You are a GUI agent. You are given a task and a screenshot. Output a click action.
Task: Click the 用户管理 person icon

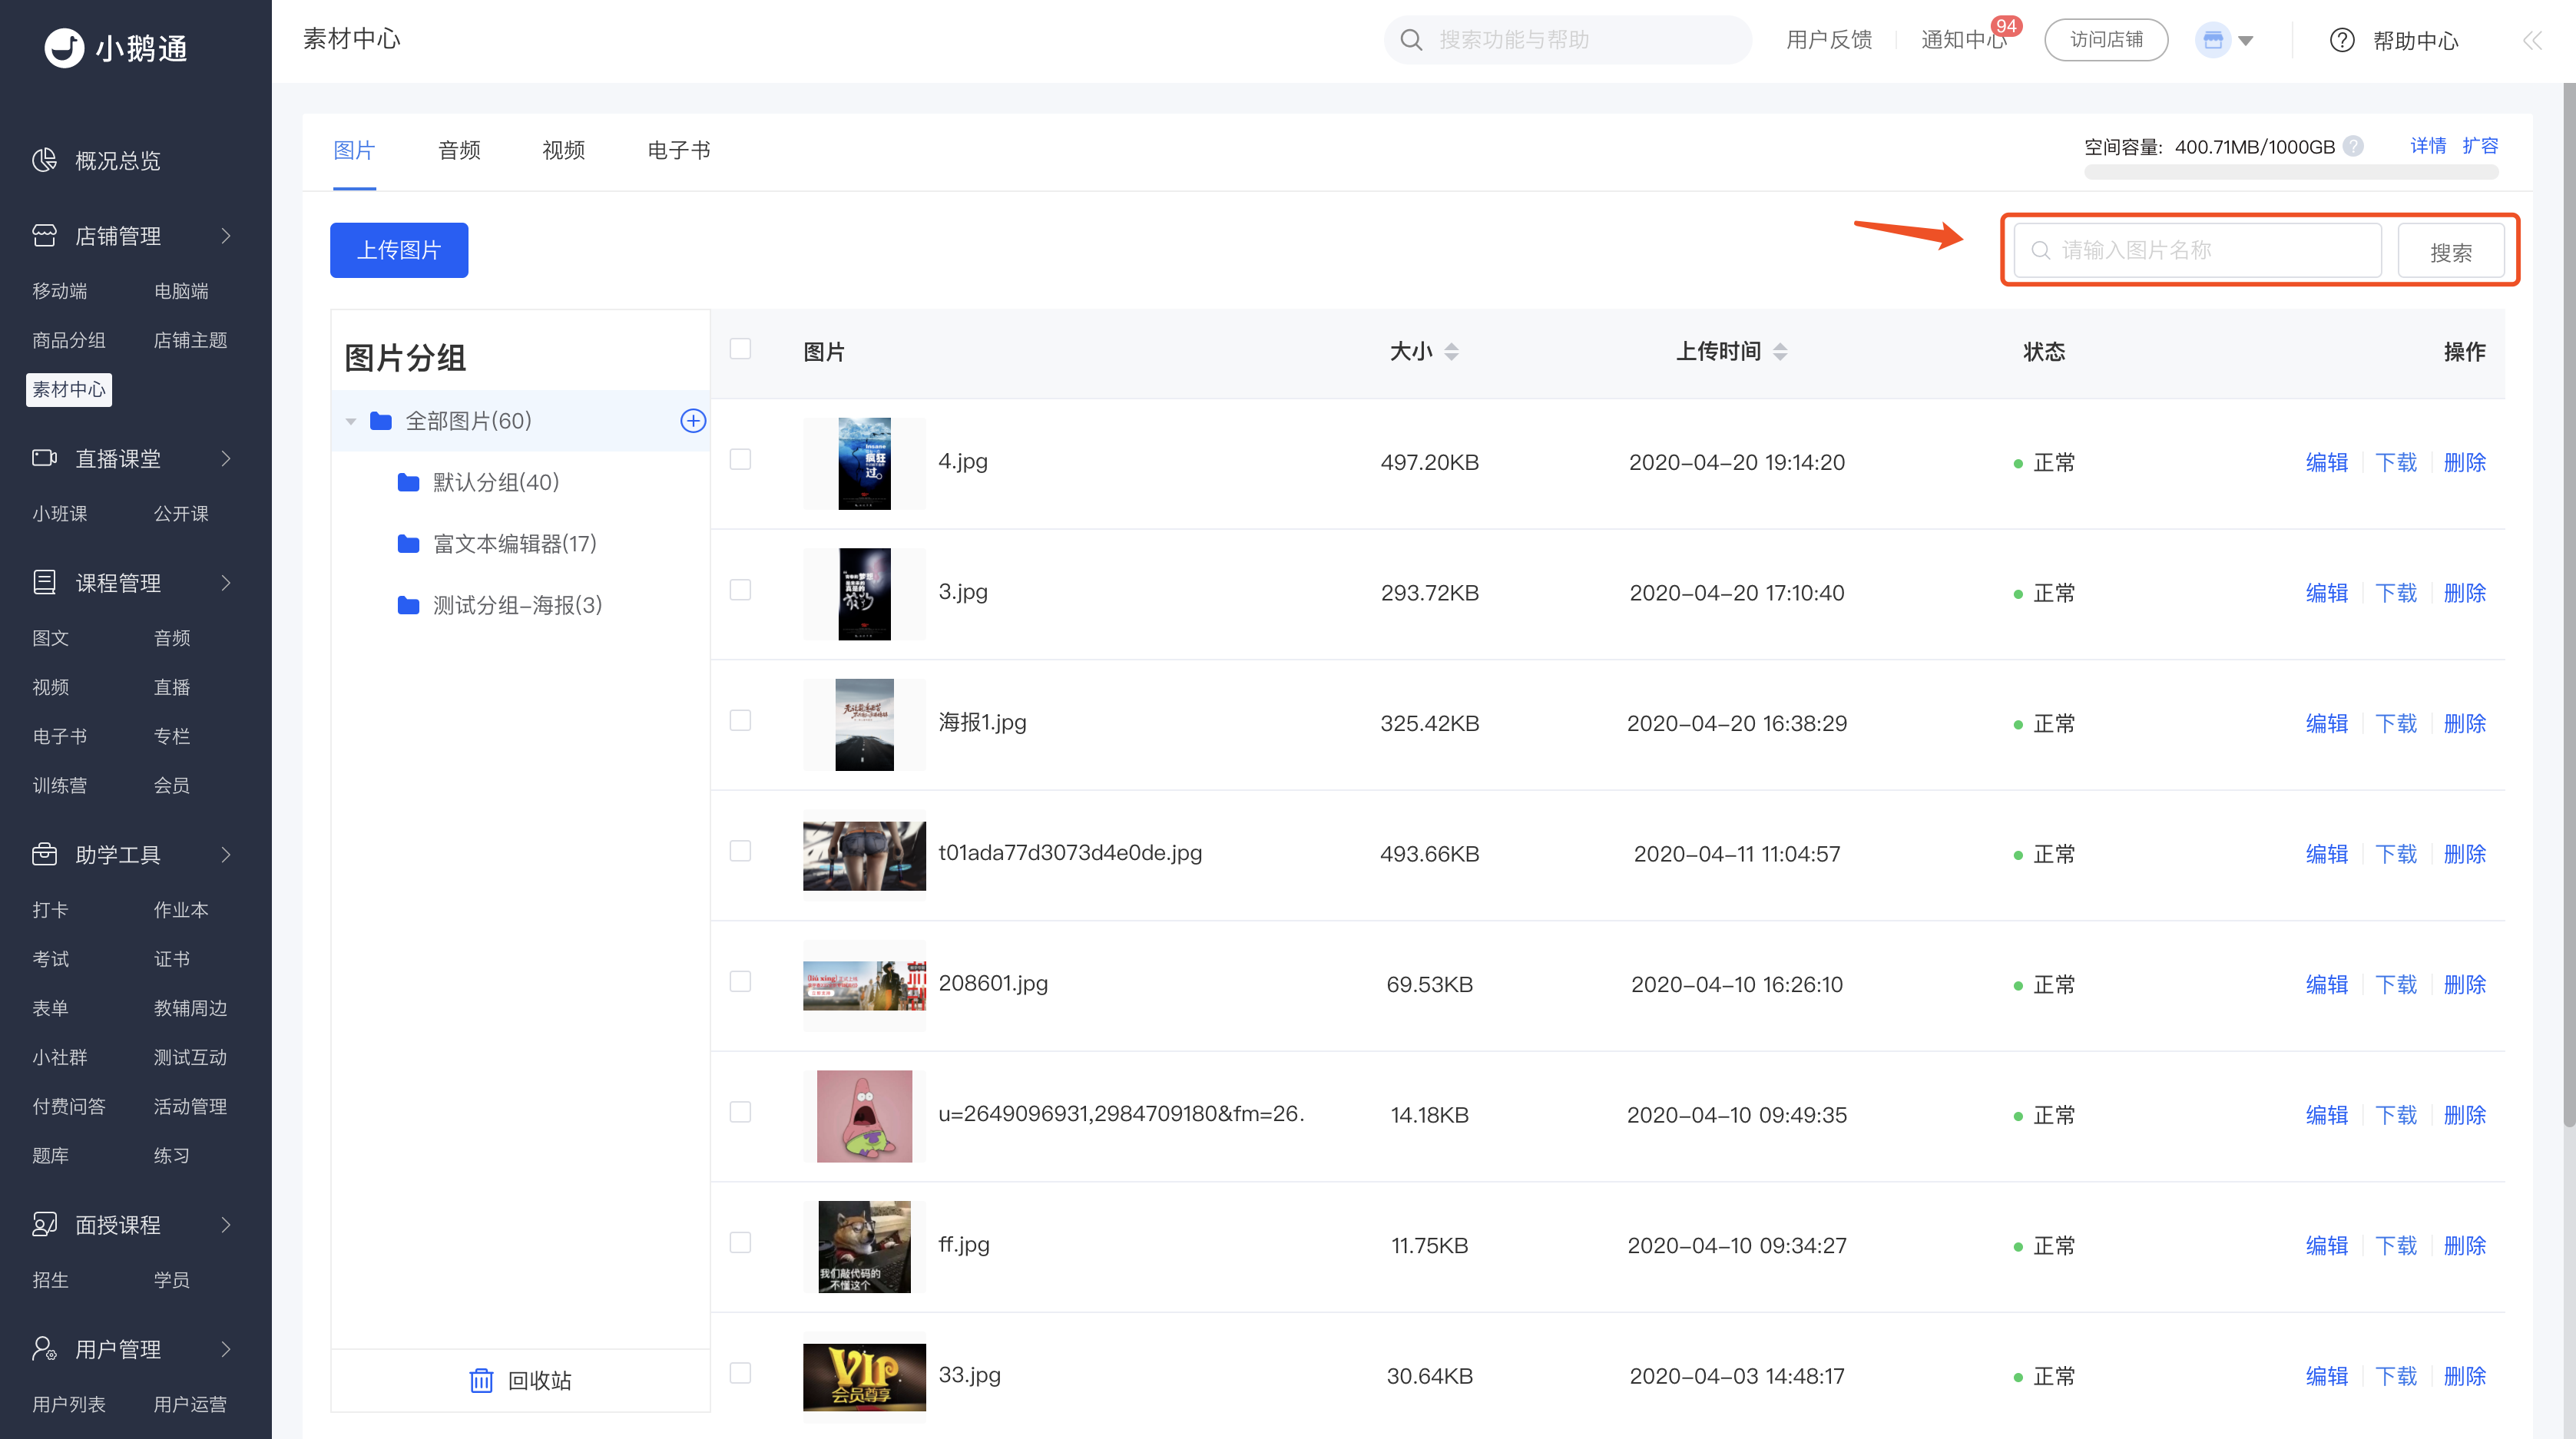(x=45, y=1349)
